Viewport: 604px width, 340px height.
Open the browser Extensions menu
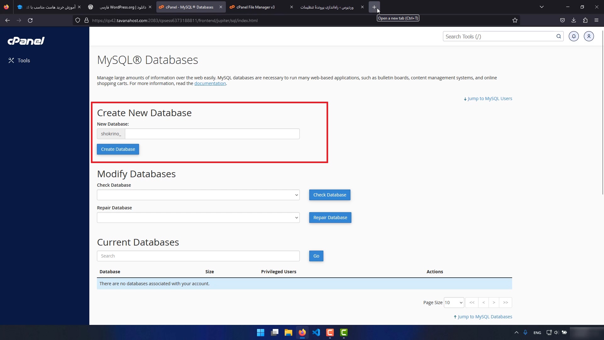click(585, 20)
